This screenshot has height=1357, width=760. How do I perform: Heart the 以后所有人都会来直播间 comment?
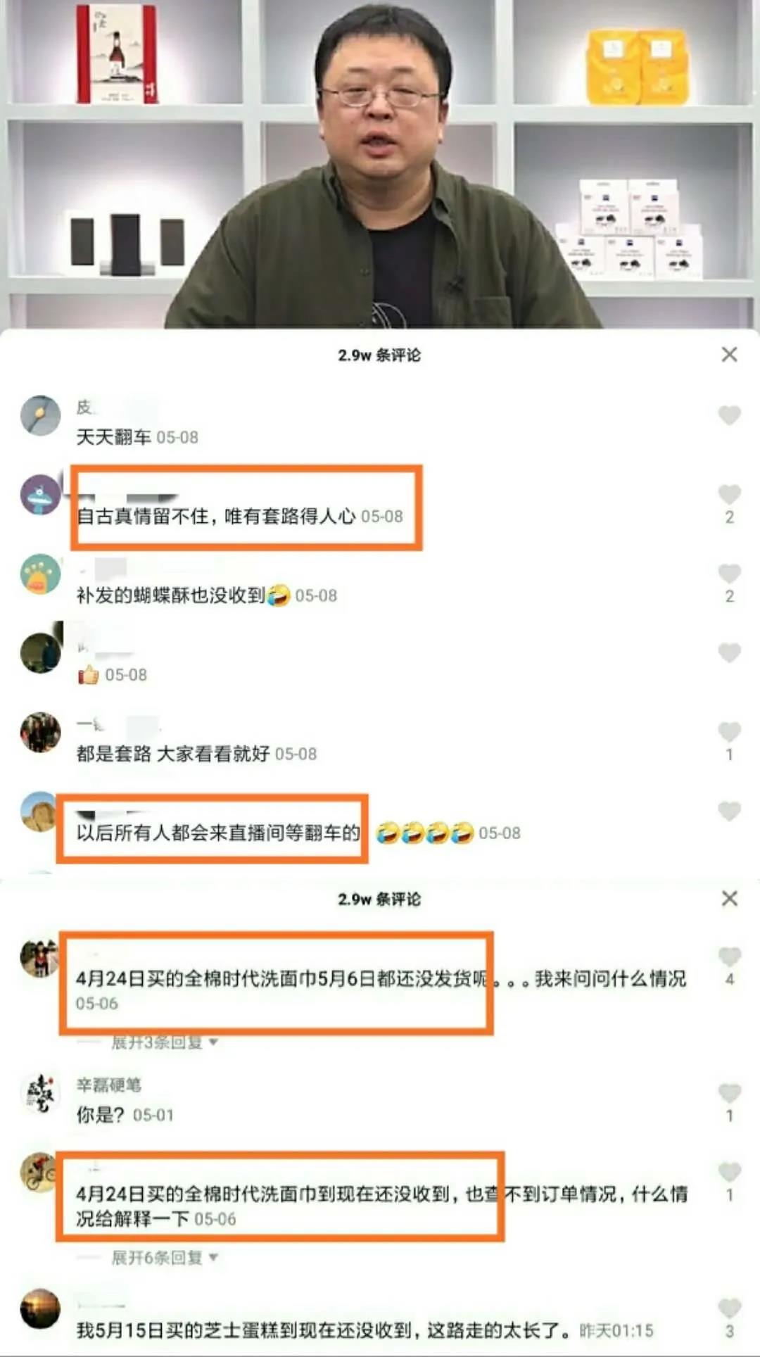click(x=730, y=811)
